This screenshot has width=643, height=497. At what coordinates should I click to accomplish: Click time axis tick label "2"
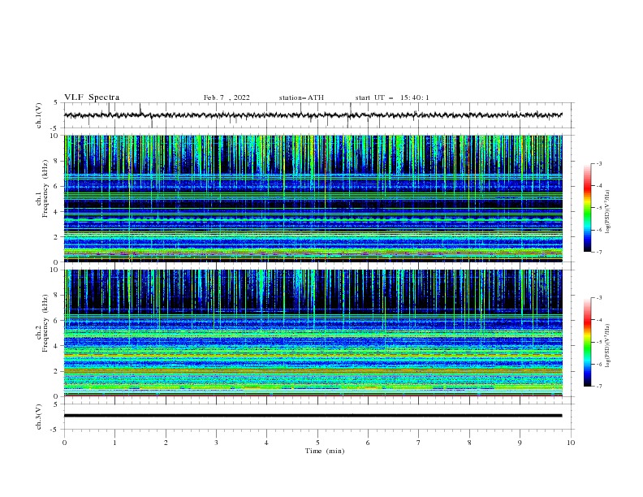pos(166,443)
